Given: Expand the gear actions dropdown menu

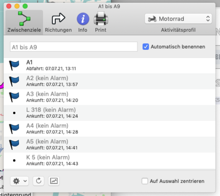Looking at the screenshot, I should tap(20, 181).
